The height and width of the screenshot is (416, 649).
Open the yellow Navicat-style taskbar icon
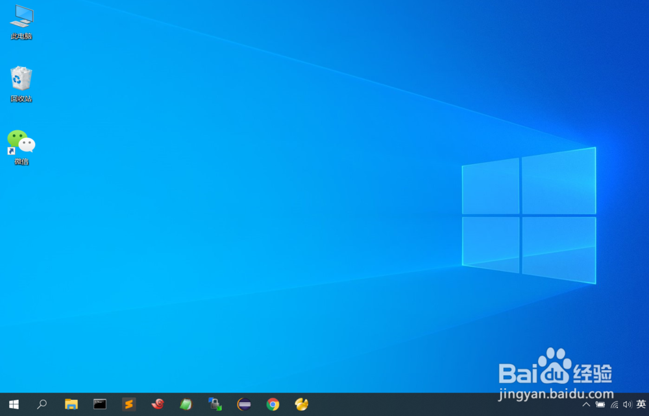[x=301, y=404]
